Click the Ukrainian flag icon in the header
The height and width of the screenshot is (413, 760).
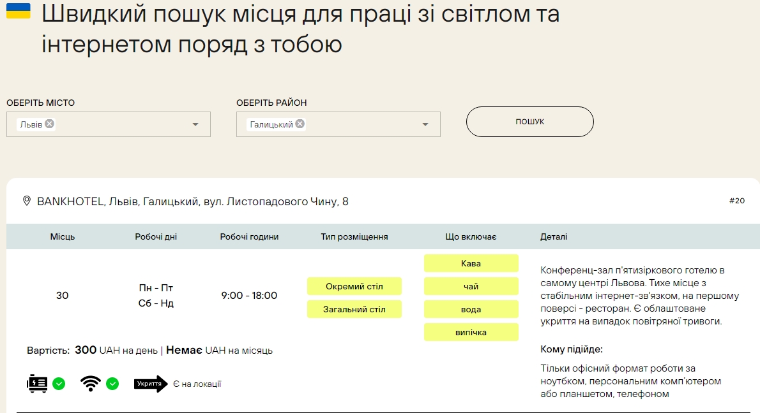click(17, 11)
